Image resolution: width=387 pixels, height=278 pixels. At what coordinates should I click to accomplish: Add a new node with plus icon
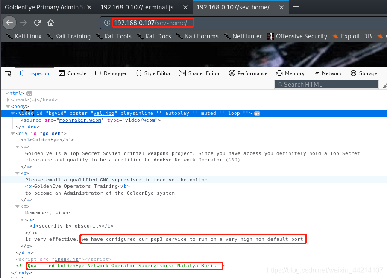pos(8,85)
